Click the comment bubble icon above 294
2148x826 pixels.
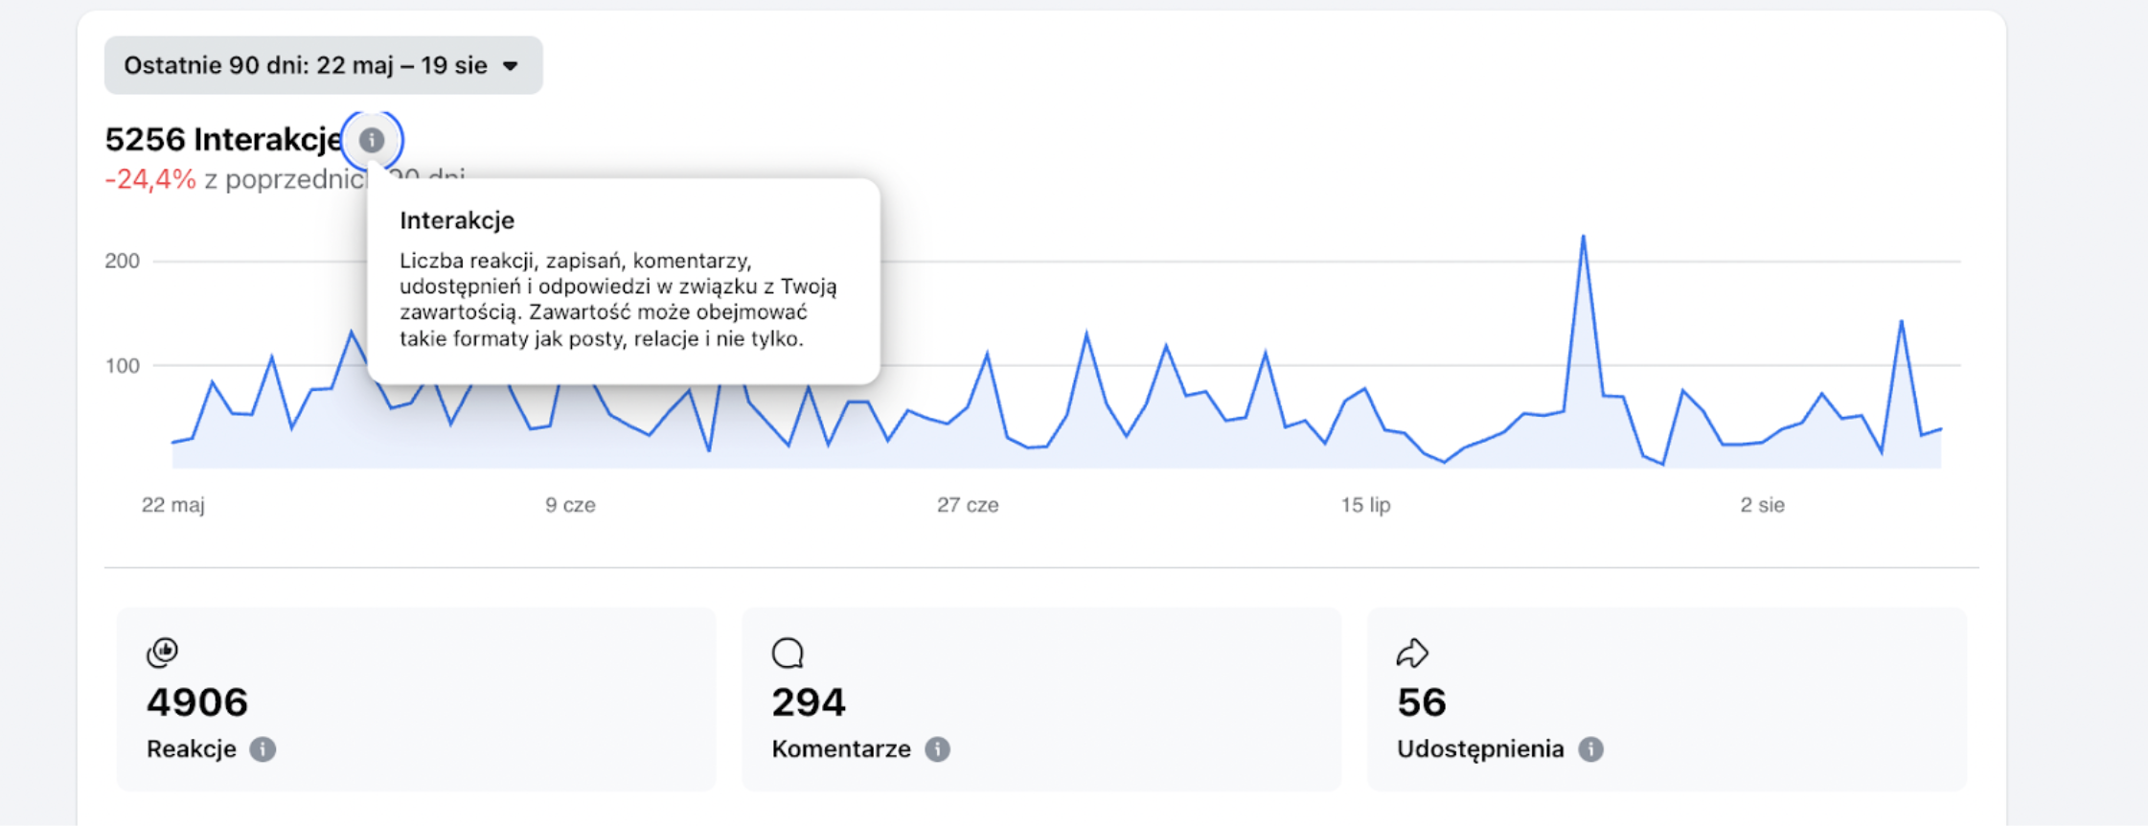click(788, 654)
